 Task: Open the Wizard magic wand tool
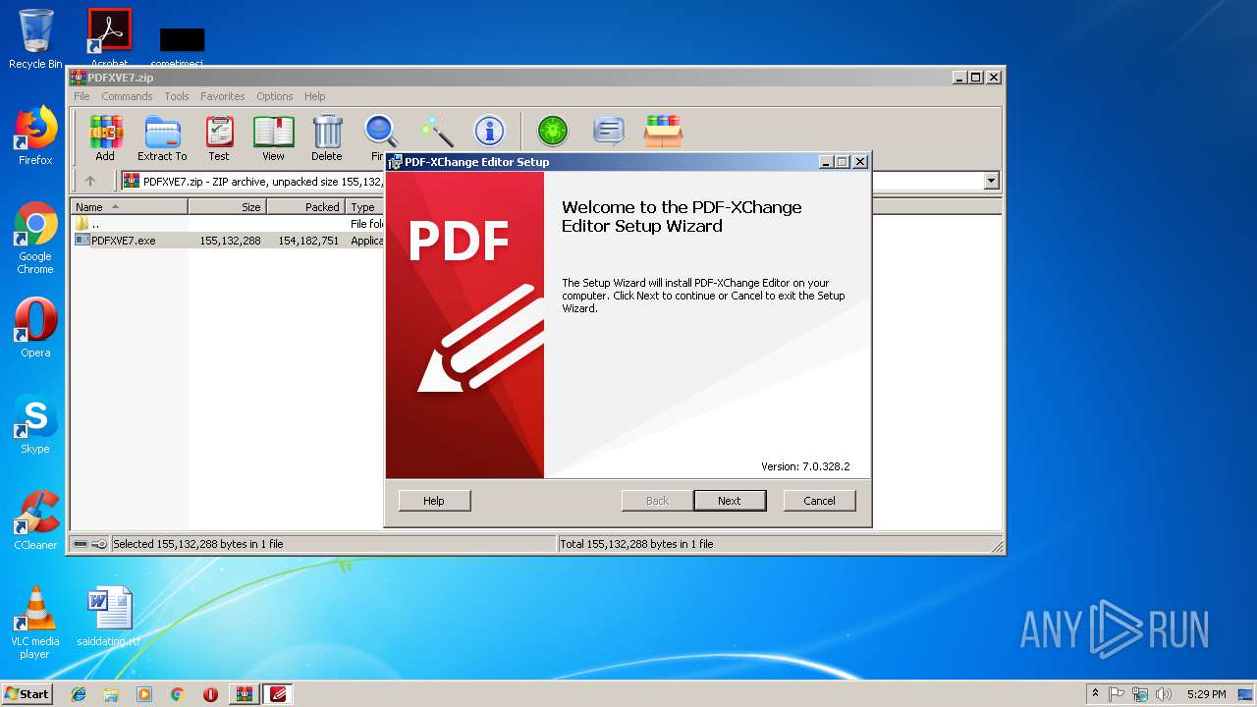click(x=435, y=131)
